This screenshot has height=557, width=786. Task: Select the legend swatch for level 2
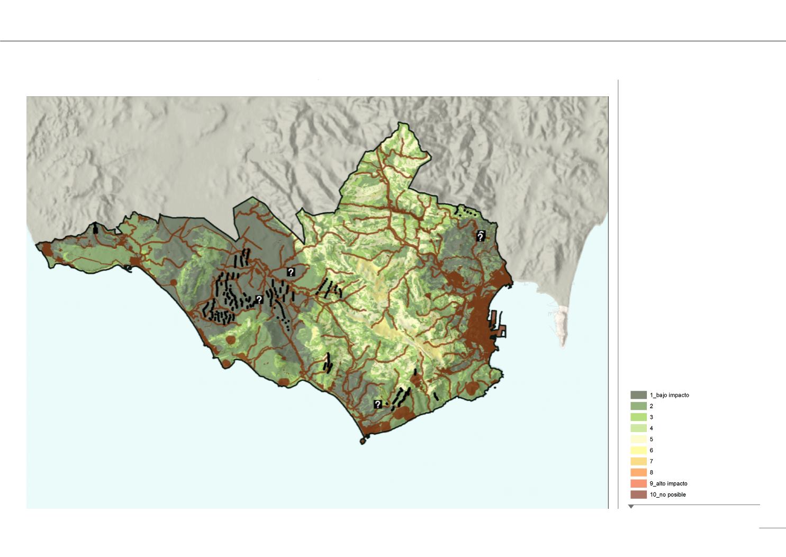click(638, 406)
